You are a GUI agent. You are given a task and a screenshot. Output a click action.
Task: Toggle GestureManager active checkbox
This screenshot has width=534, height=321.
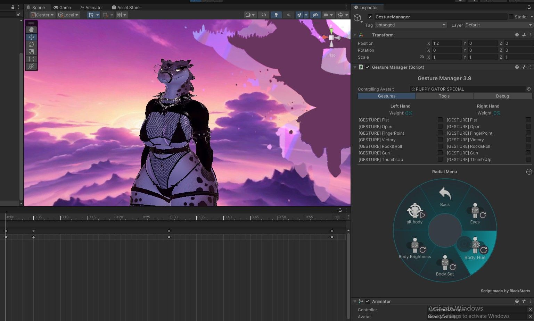pos(370,17)
